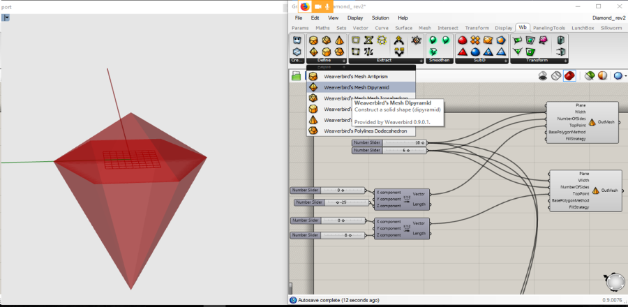Switch to the LunchBox tab

583,28
